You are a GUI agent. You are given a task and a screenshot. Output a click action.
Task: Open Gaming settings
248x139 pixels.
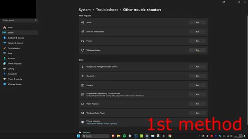coord(20,69)
